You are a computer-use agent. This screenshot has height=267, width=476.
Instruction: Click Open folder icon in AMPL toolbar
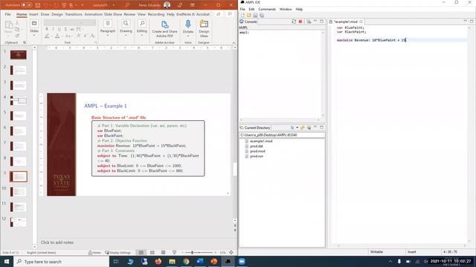click(249, 15)
